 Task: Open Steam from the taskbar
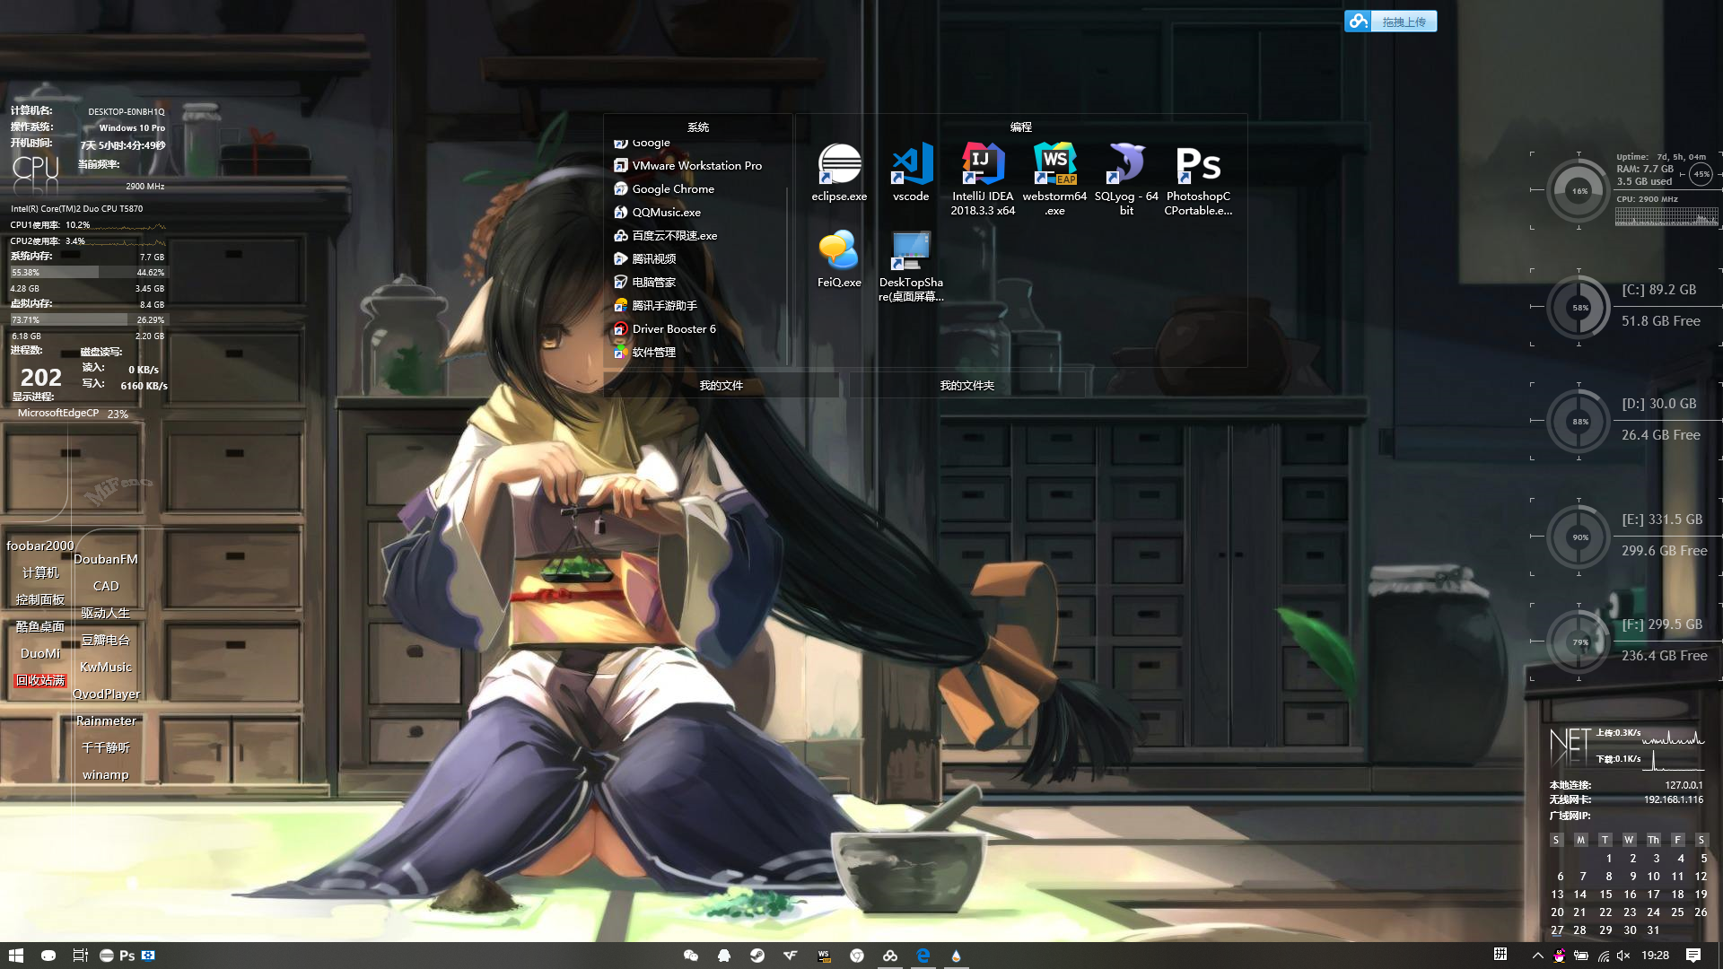click(x=757, y=956)
